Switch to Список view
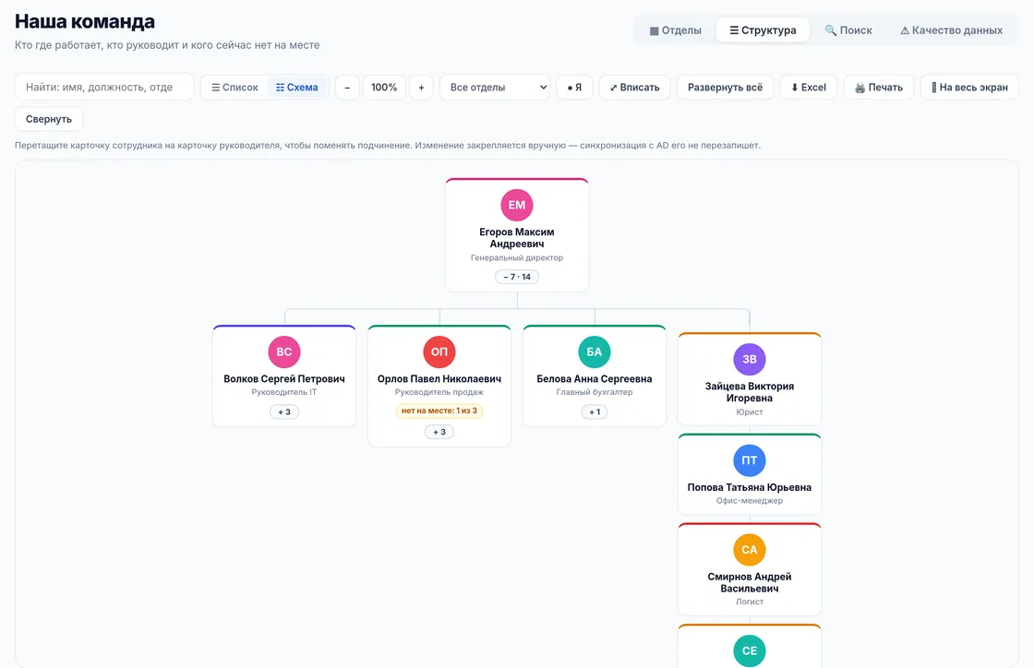1034x668 pixels. (x=234, y=87)
